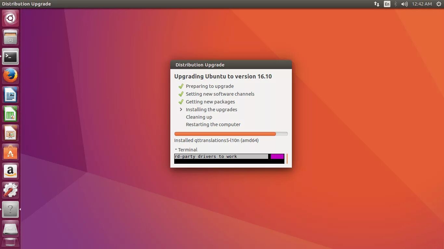Open the Trash at launcher bottom
Image resolution: width=444 pixels, height=249 pixels.
(10, 243)
